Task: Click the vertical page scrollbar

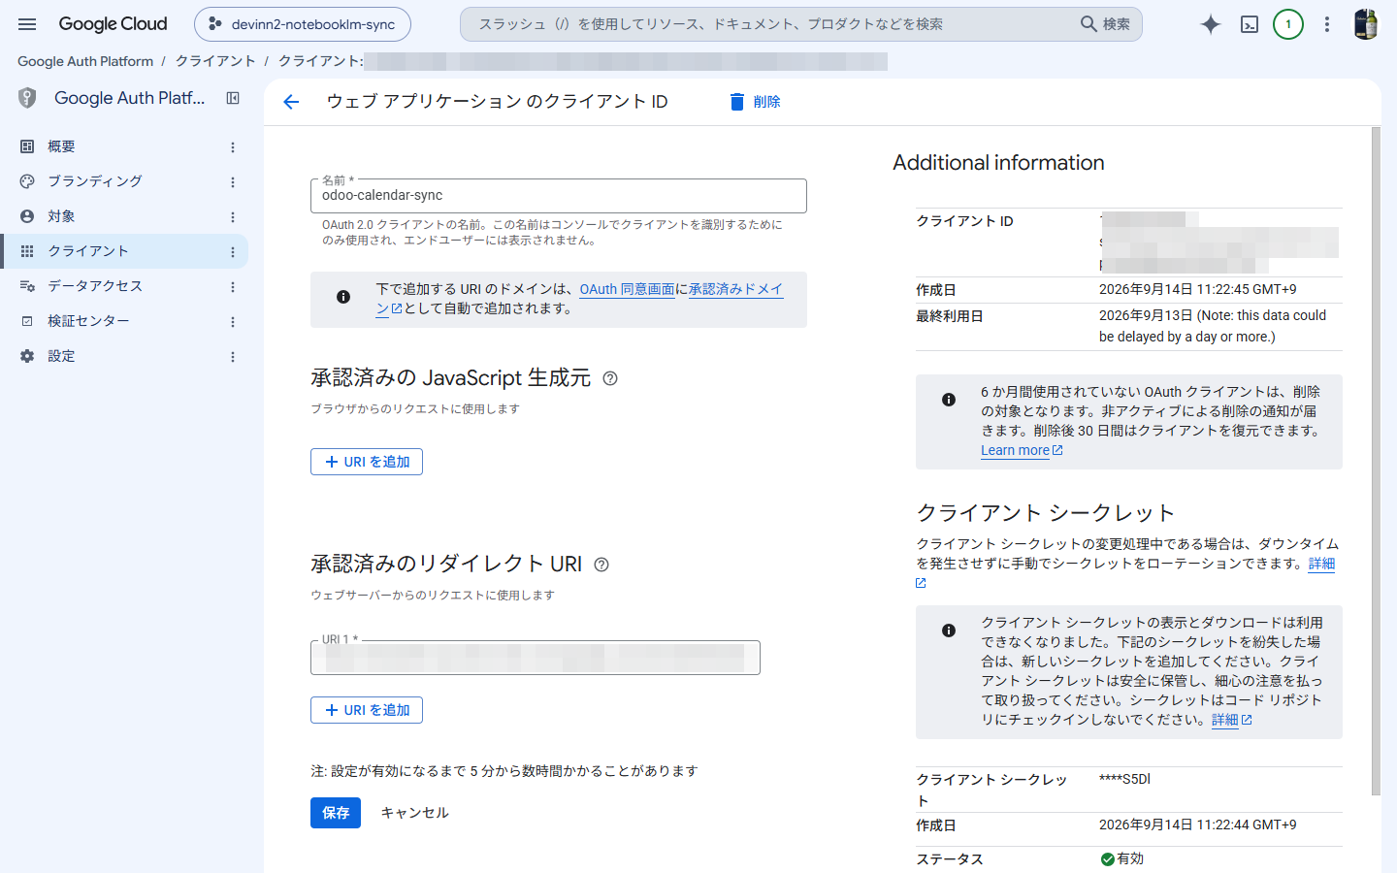Action: 1376,461
